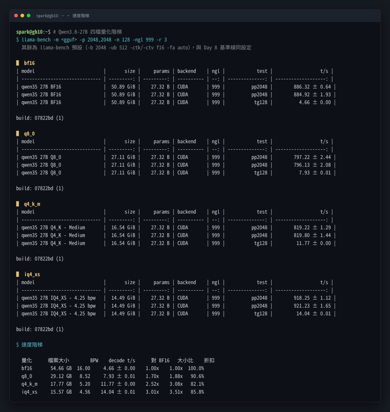
Task: Click the summary value '29.12 GB'
Action: pyautogui.click(x=61, y=376)
